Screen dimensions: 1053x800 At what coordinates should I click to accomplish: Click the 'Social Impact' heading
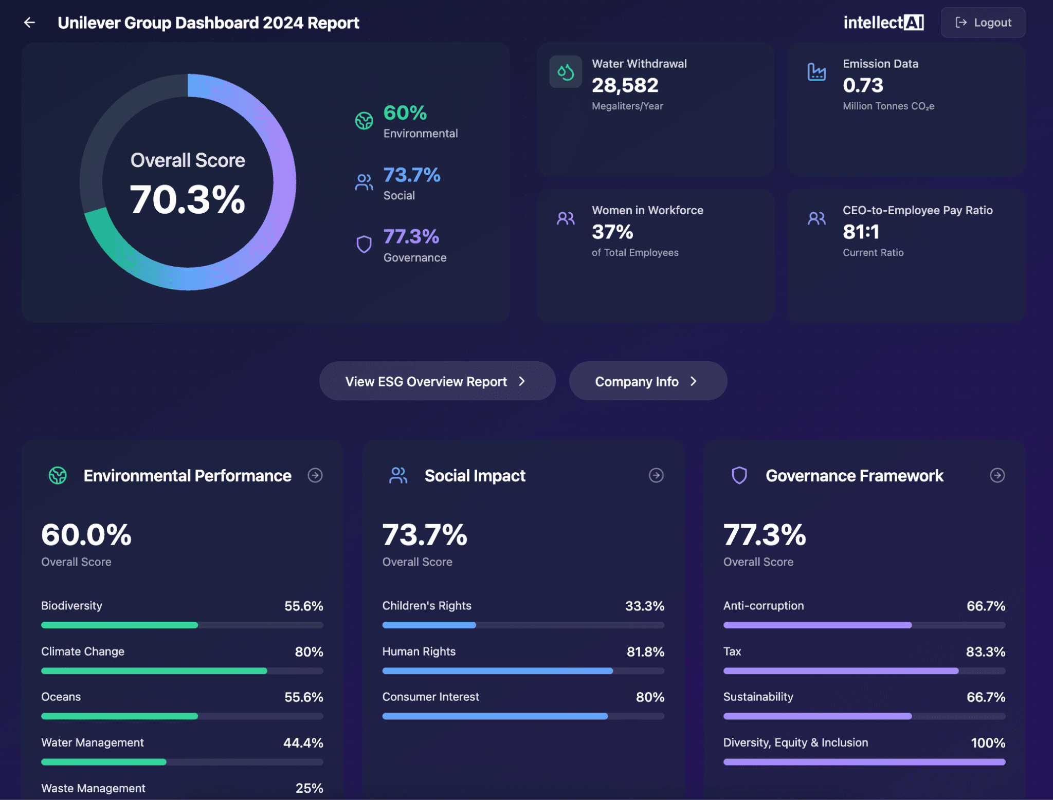475,476
